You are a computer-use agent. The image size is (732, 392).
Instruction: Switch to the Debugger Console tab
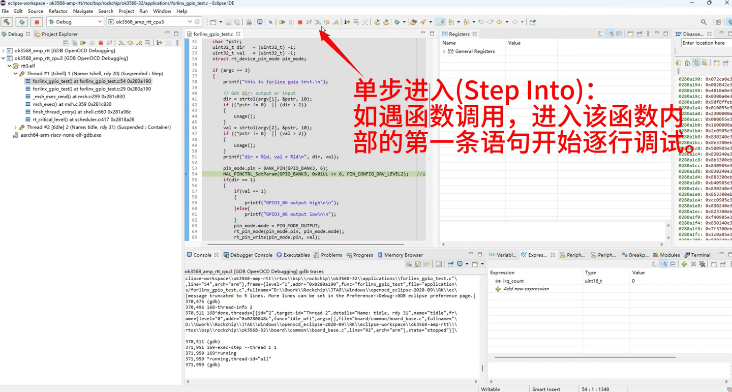tap(248, 255)
